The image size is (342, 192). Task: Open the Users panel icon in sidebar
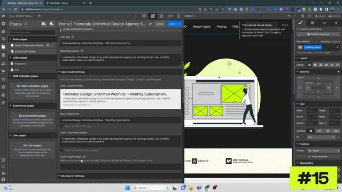tap(3, 63)
